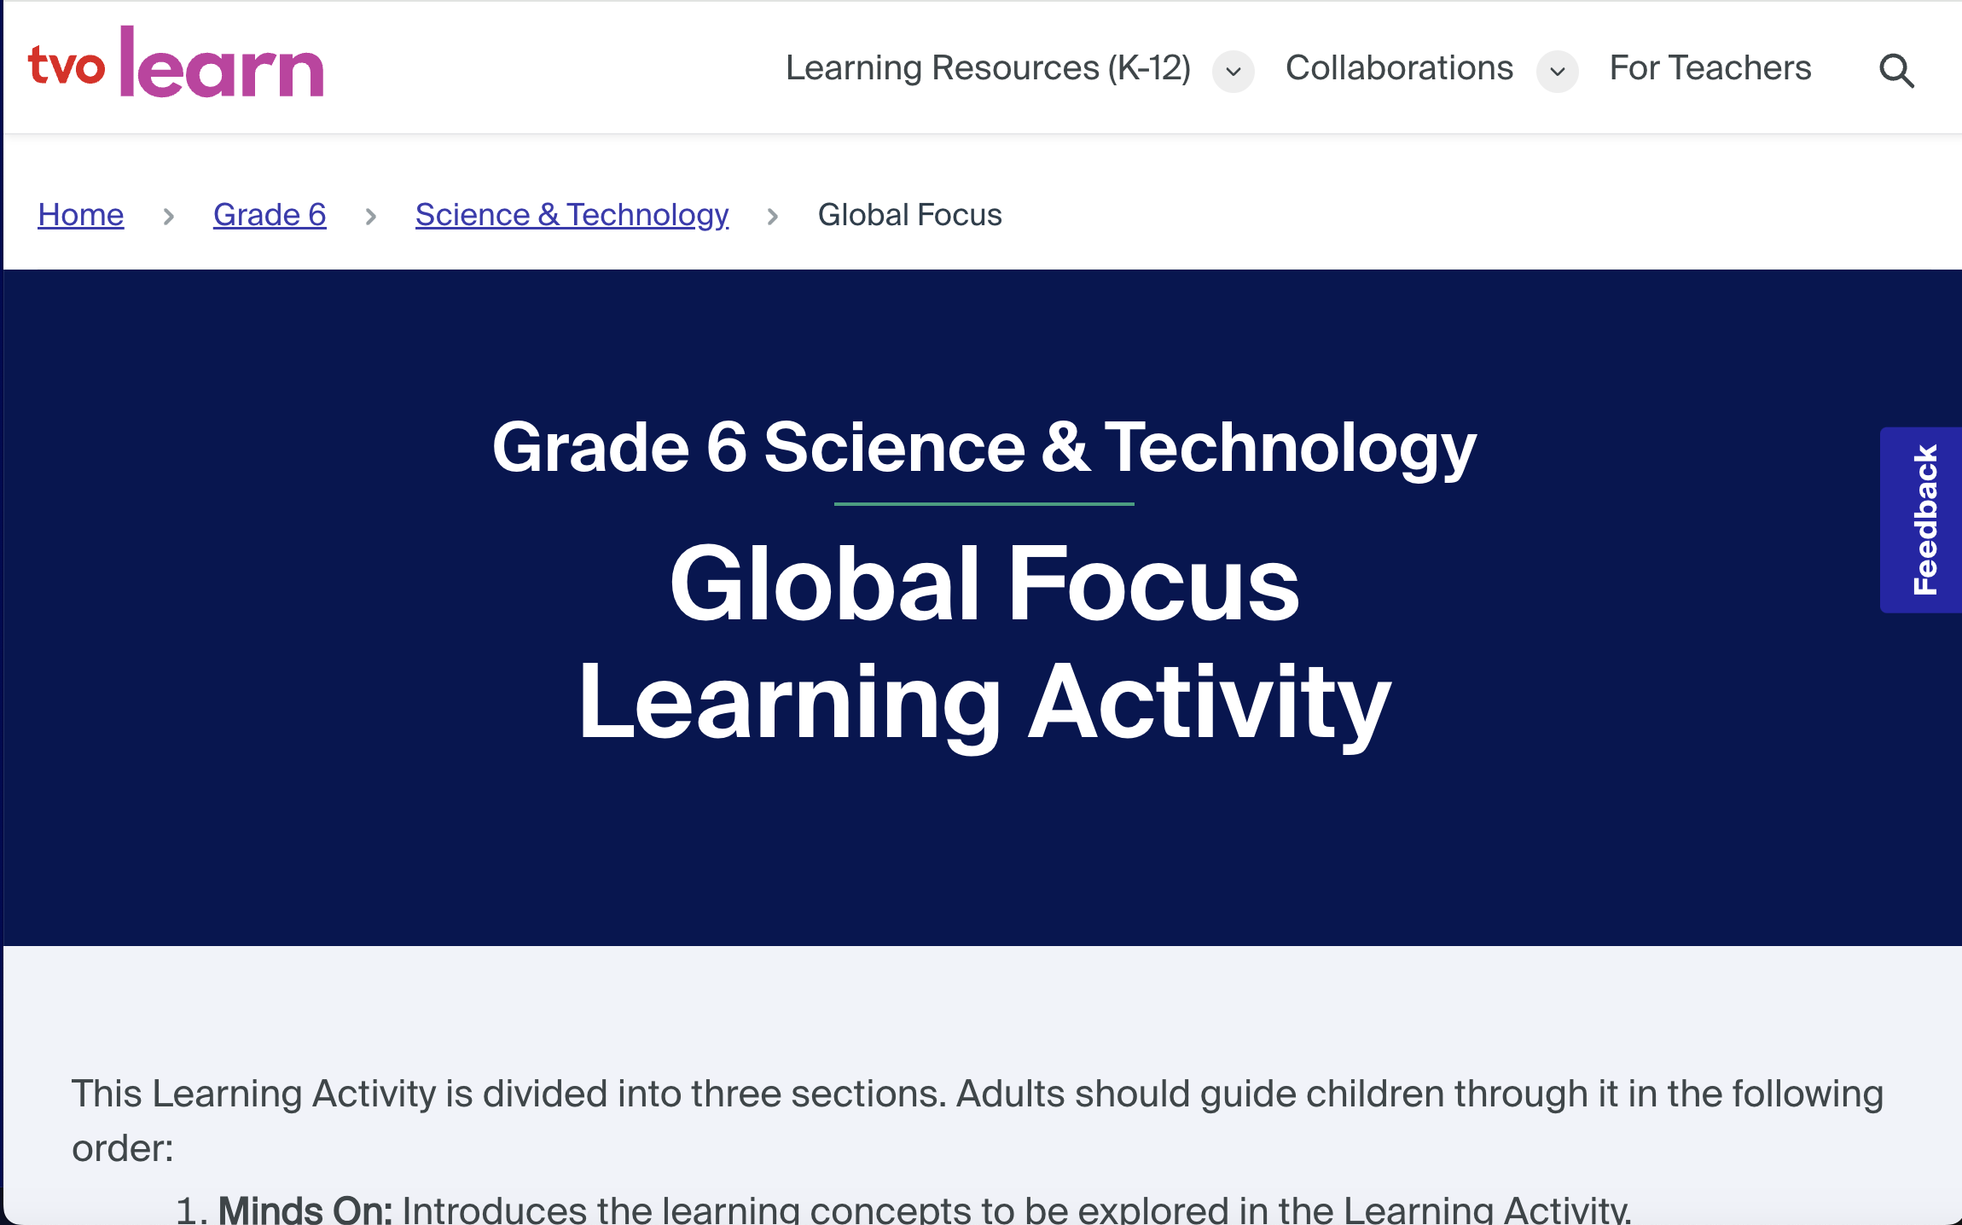1962x1225 pixels.
Task: Click the breadcrumb separator after Home
Action: [x=168, y=216]
